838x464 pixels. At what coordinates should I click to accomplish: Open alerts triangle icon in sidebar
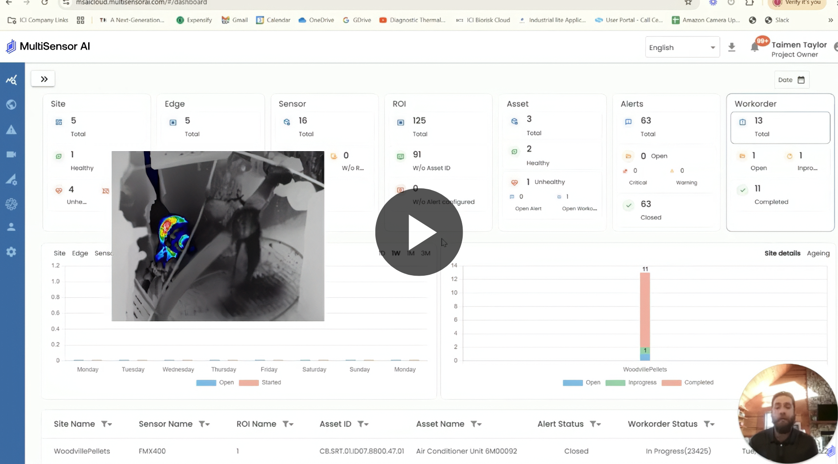click(x=12, y=130)
